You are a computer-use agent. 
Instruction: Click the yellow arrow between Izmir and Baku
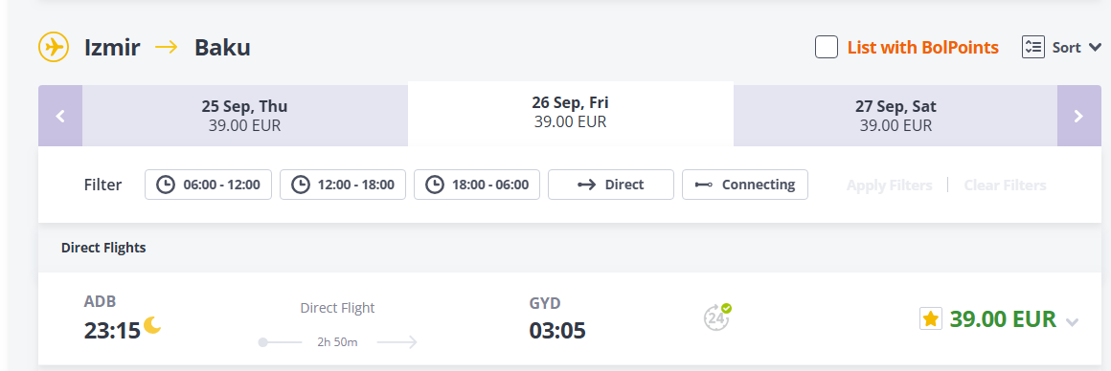(168, 48)
